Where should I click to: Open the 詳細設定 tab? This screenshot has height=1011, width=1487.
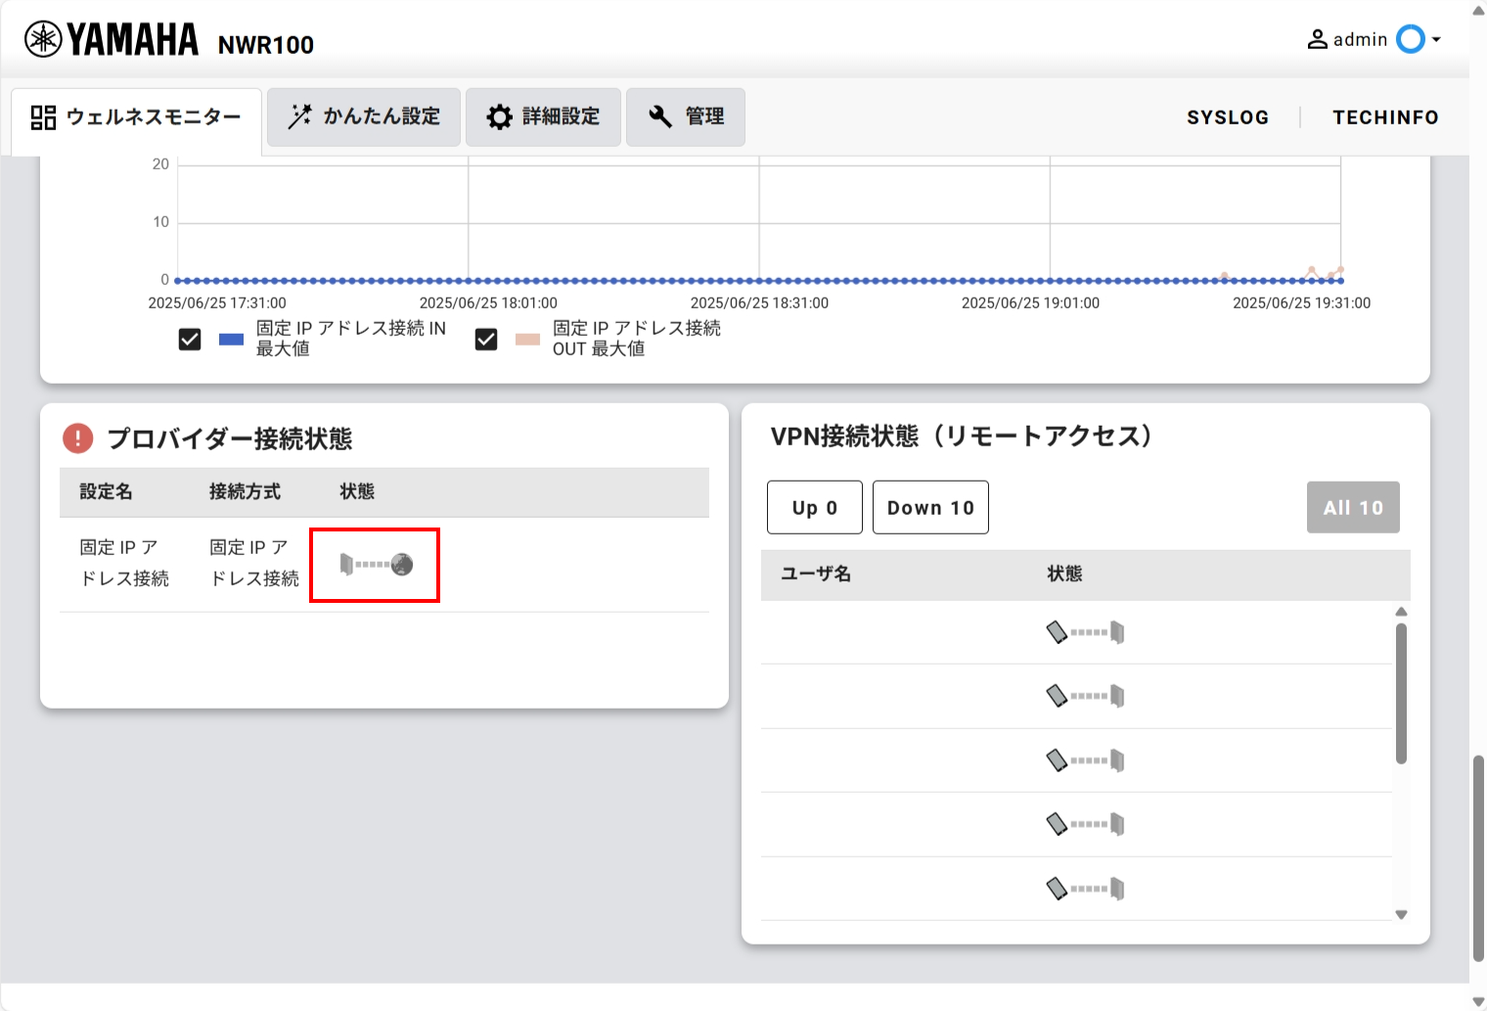543,116
